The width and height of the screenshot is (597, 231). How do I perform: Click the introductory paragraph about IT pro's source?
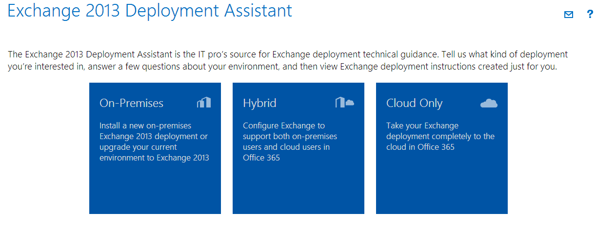288,60
